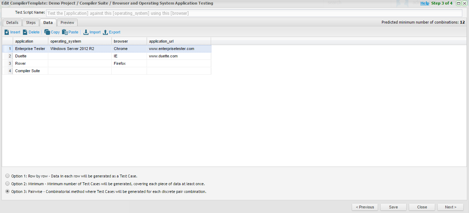Select Option 3 Pairwise radio button
The width and height of the screenshot is (469, 213).
(x=8, y=192)
